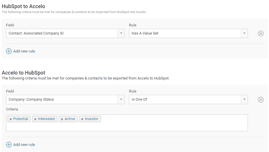Select the Investor tag label
The height and width of the screenshot is (152, 269).
[x=91, y=119]
